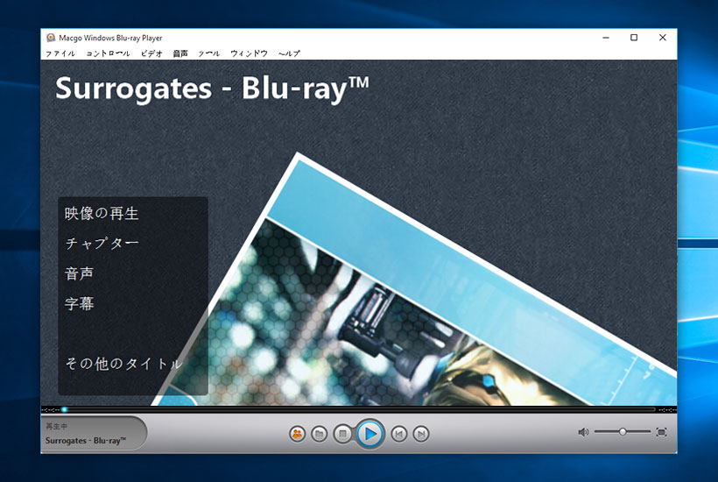Click the Macgo app icon in title bar
Viewport: 718px width, 482px height.
[52, 38]
